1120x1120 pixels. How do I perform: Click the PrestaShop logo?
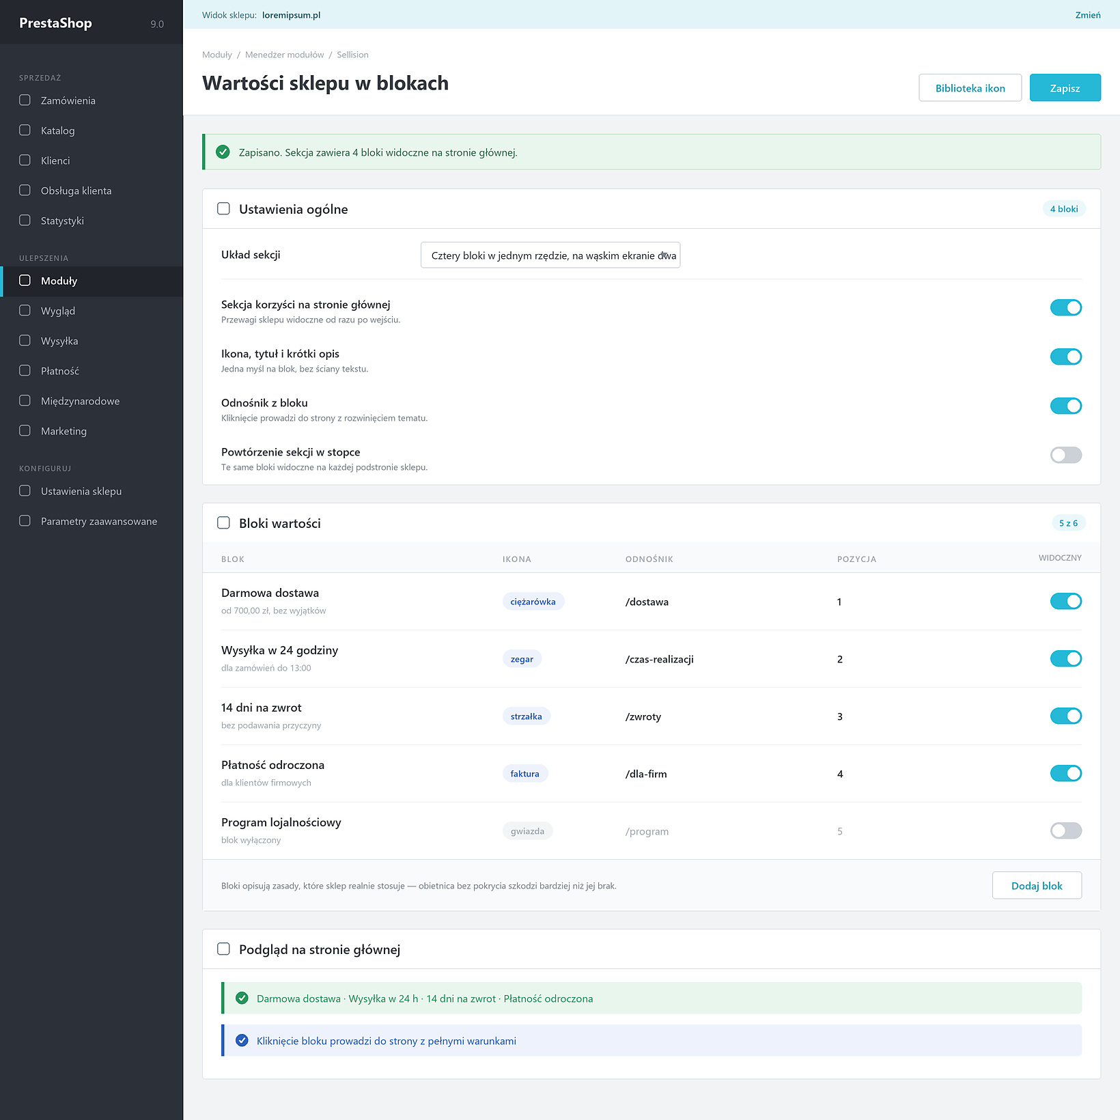tap(55, 23)
